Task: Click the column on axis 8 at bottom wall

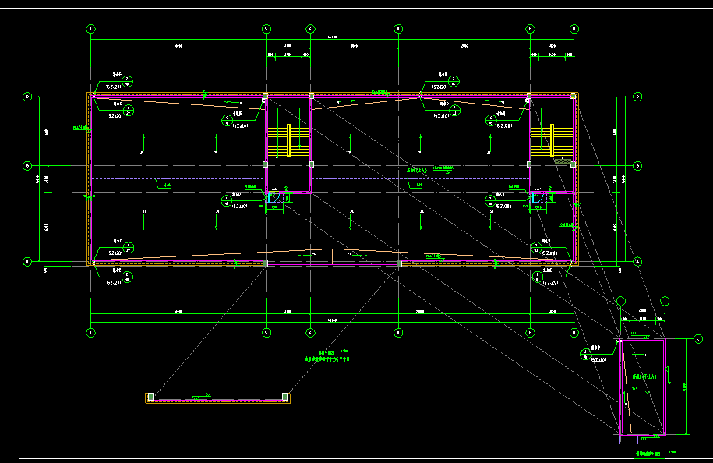Action: pyautogui.click(x=399, y=263)
